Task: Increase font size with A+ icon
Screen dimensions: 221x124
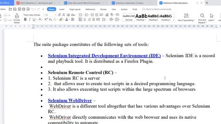Action: (59, 15)
